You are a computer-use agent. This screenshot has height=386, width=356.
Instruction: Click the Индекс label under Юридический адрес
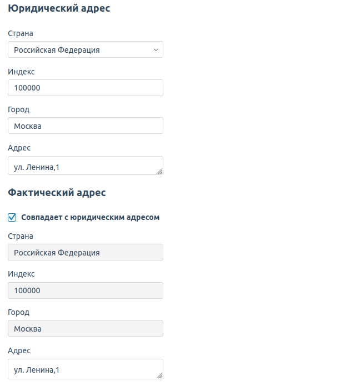21,72
